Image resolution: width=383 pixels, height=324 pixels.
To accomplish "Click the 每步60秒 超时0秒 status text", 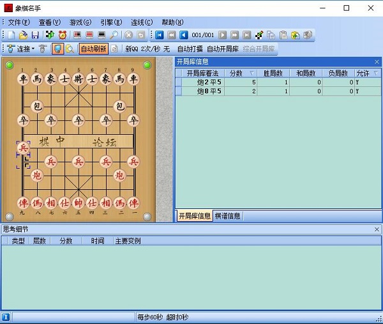I will (163, 317).
